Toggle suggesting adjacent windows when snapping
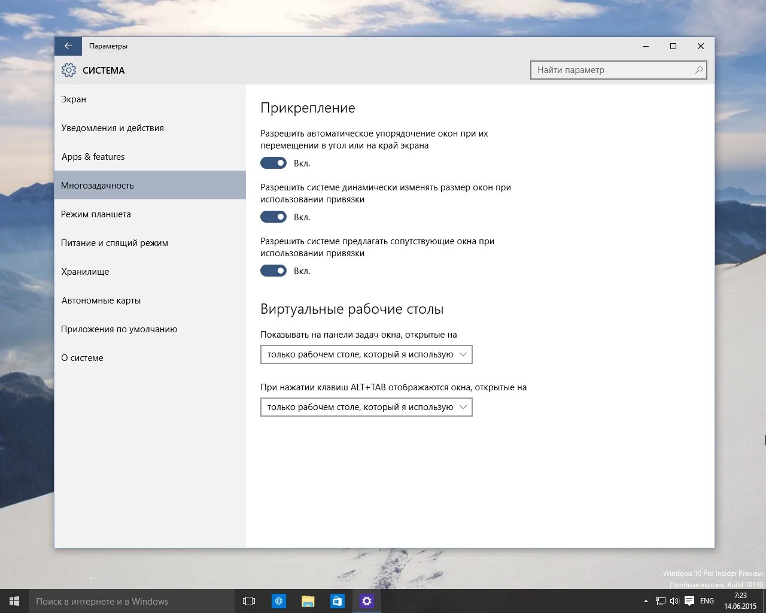The width and height of the screenshot is (766, 613). 273,271
